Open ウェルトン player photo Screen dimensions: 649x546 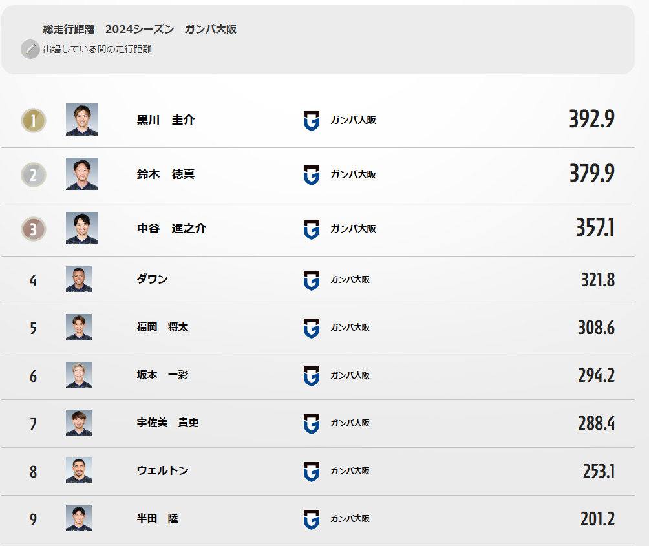coord(79,470)
